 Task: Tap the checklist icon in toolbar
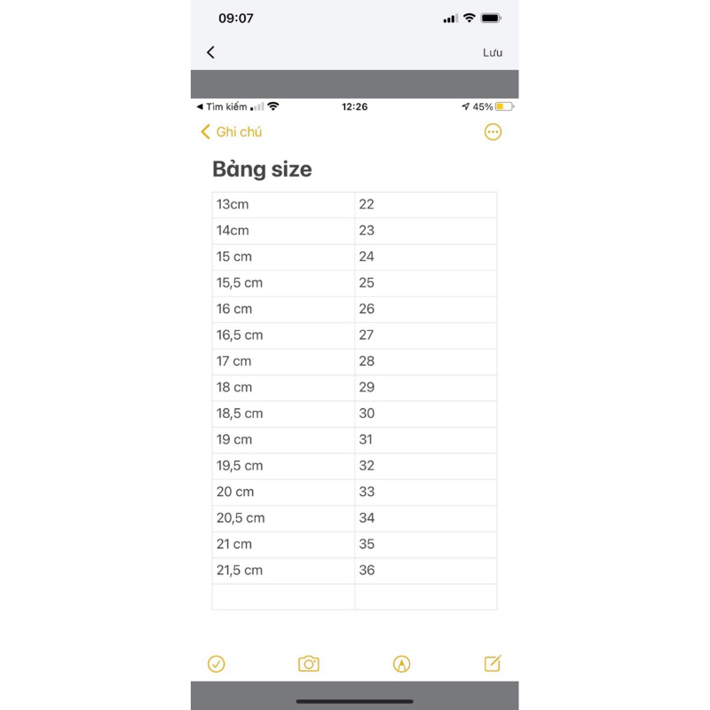[x=217, y=664]
